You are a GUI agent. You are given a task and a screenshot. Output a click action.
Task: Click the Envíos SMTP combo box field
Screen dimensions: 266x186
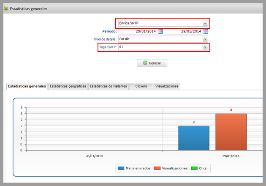click(x=163, y=23)
